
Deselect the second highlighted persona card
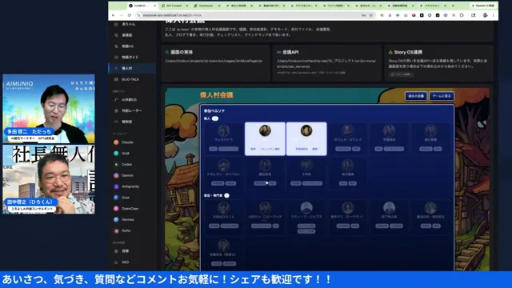pyautogui.click(x=306, y=138)
